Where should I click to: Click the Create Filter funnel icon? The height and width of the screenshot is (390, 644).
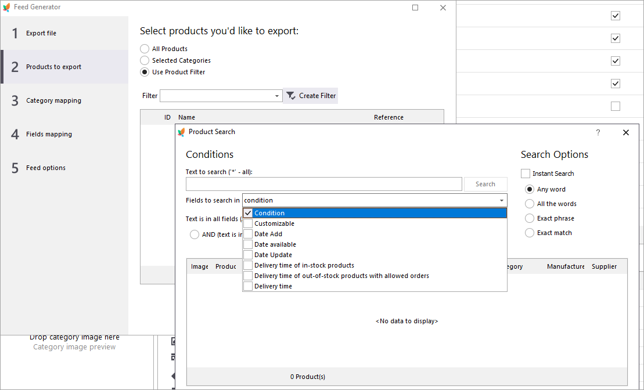[x=291, y=96]
